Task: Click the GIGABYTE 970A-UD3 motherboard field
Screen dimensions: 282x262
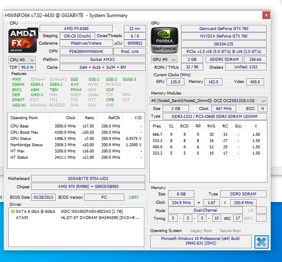Action: pyautogui.click(x=88, y=179)
